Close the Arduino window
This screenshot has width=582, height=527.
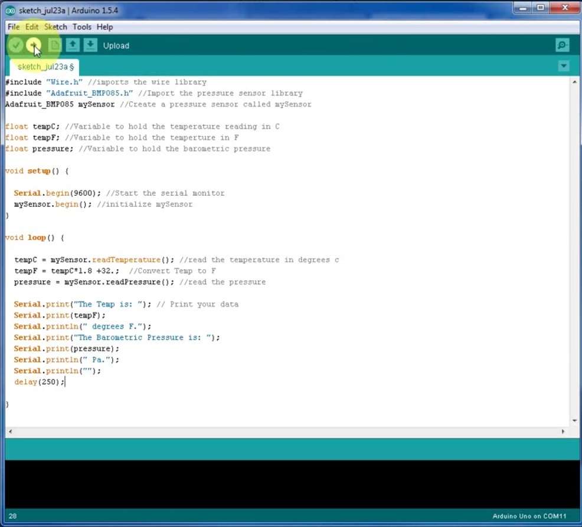click(x=564, y=8)
